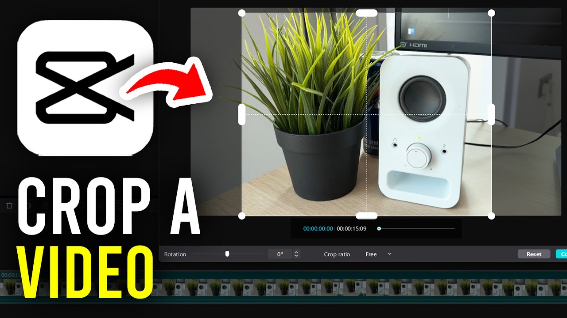Click the top-right crop corner handle
The image size is (567, 318).
(491, 13)
